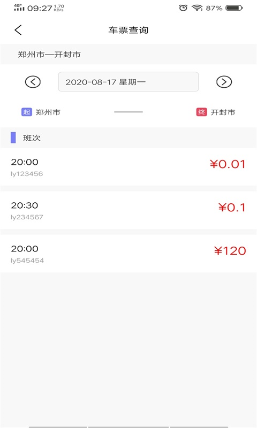Tap the ¥0.1 price
The height and width of the screenshot is (428, 257).
pos(232,208)
